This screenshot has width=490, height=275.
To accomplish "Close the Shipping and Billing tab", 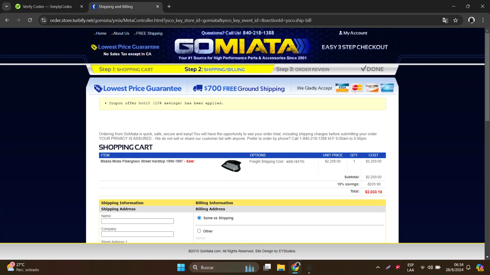I will 157,7.
